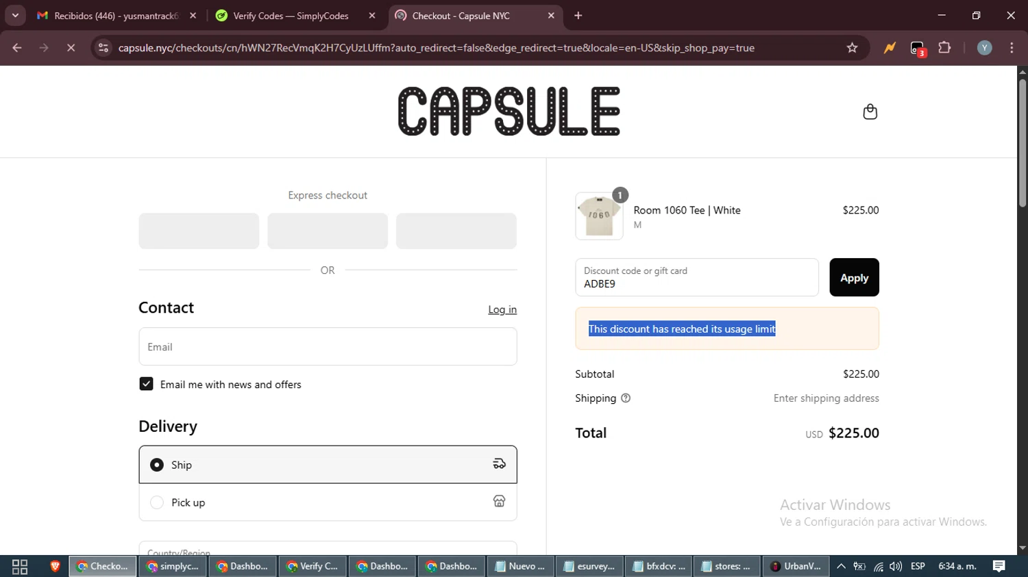Open the Nuevo... notepad taskbar item
Screen dimensions: 1028x577
click(x=521, y=566)
